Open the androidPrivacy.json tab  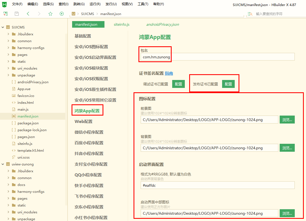(x=163, y=24)
